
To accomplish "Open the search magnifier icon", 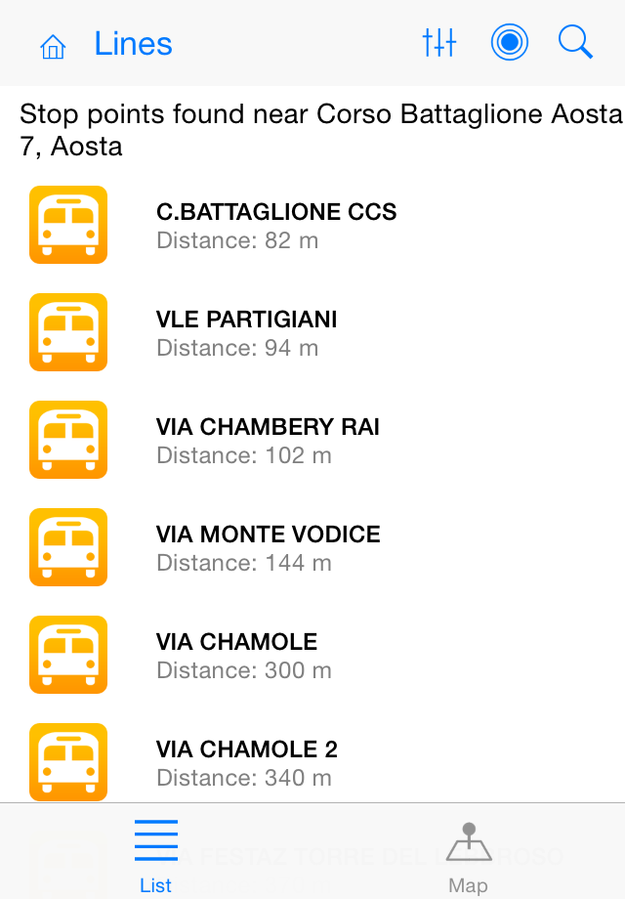I will pyautogui.click(x=575, y=42).
